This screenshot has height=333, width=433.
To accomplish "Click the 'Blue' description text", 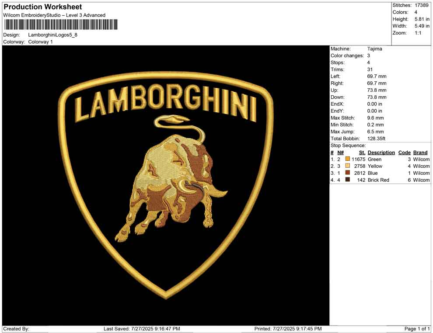I will [373, 173].
